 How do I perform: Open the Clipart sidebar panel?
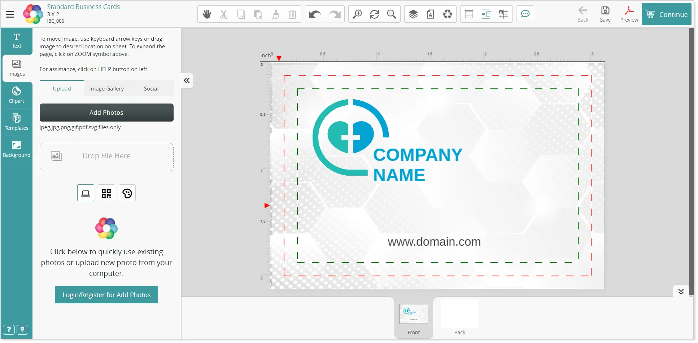[17, 95]
